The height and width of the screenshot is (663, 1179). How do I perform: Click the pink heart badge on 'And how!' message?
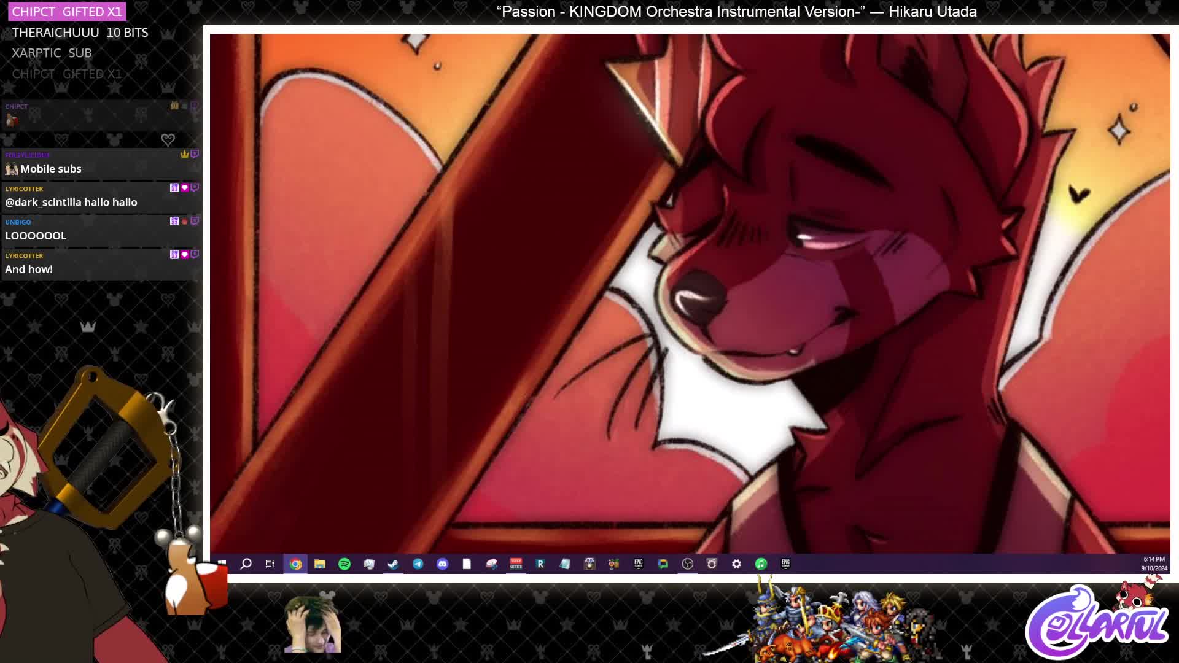pyautogui.click(x=184, y=254)
